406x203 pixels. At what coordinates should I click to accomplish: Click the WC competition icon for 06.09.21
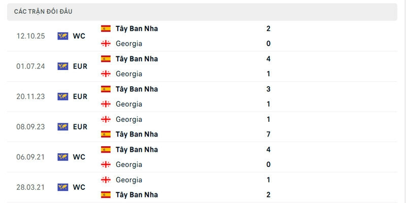click(x=63, y=157)
